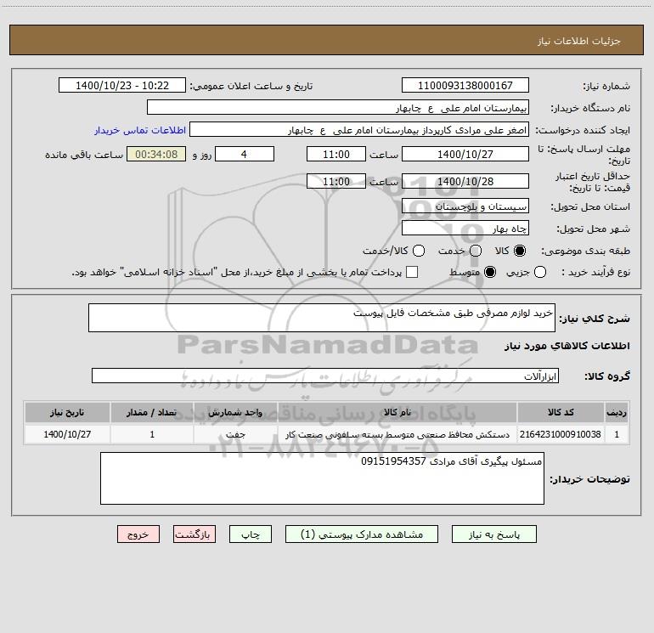Click the unit cell جفت

[x=235, y=434]
